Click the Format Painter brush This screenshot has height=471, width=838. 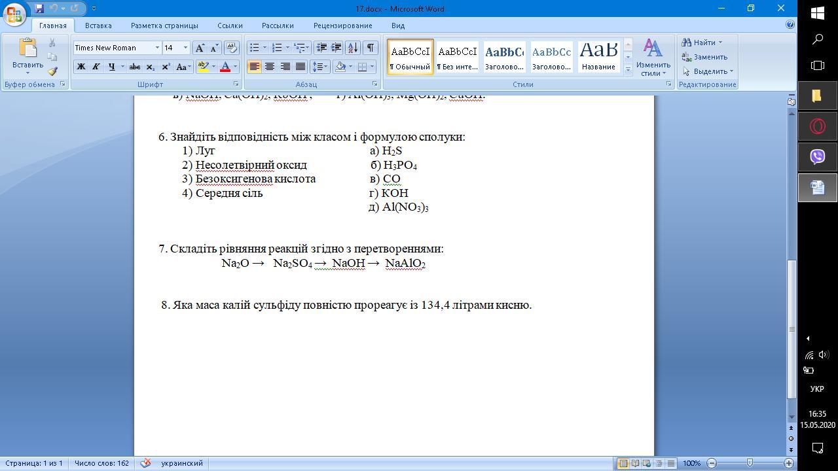coord(52,71)
